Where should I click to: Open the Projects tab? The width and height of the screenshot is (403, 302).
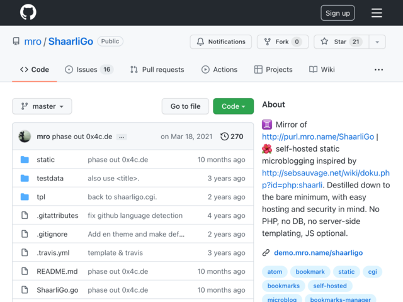tap(273, 70)
